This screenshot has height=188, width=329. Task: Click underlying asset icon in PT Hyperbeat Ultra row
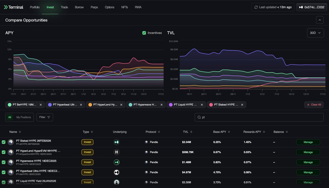tap(117, 172)
